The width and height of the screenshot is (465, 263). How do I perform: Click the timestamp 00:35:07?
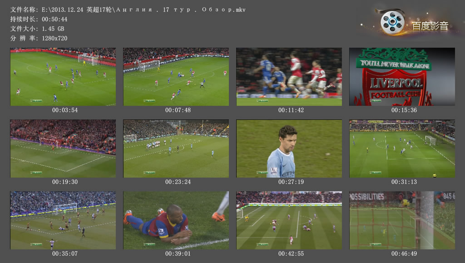pos(65,253)
